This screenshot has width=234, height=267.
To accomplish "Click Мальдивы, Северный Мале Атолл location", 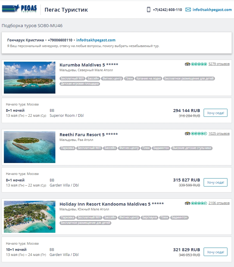I will tap(86, 70).
